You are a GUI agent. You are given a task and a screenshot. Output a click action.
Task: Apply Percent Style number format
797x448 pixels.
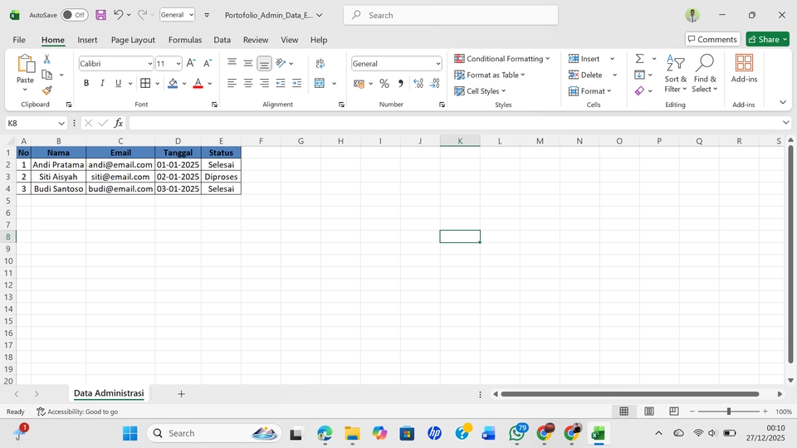click(384, 83)
